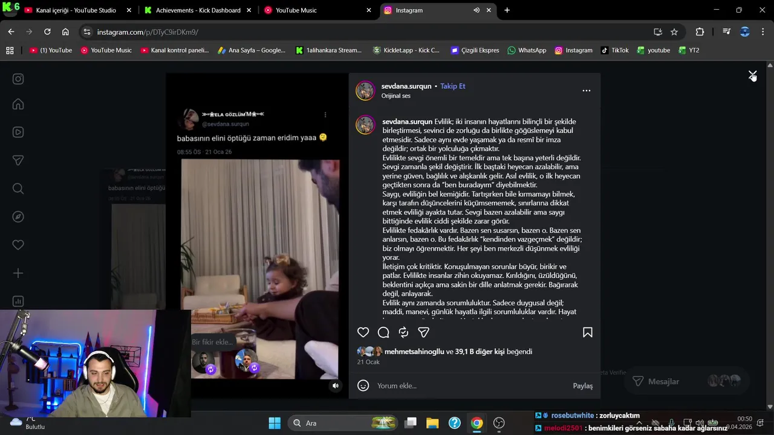Viewport: 774px width, 435px height.
Task: Open WhatsApp bookmark
Action: (x=527, y=50)
